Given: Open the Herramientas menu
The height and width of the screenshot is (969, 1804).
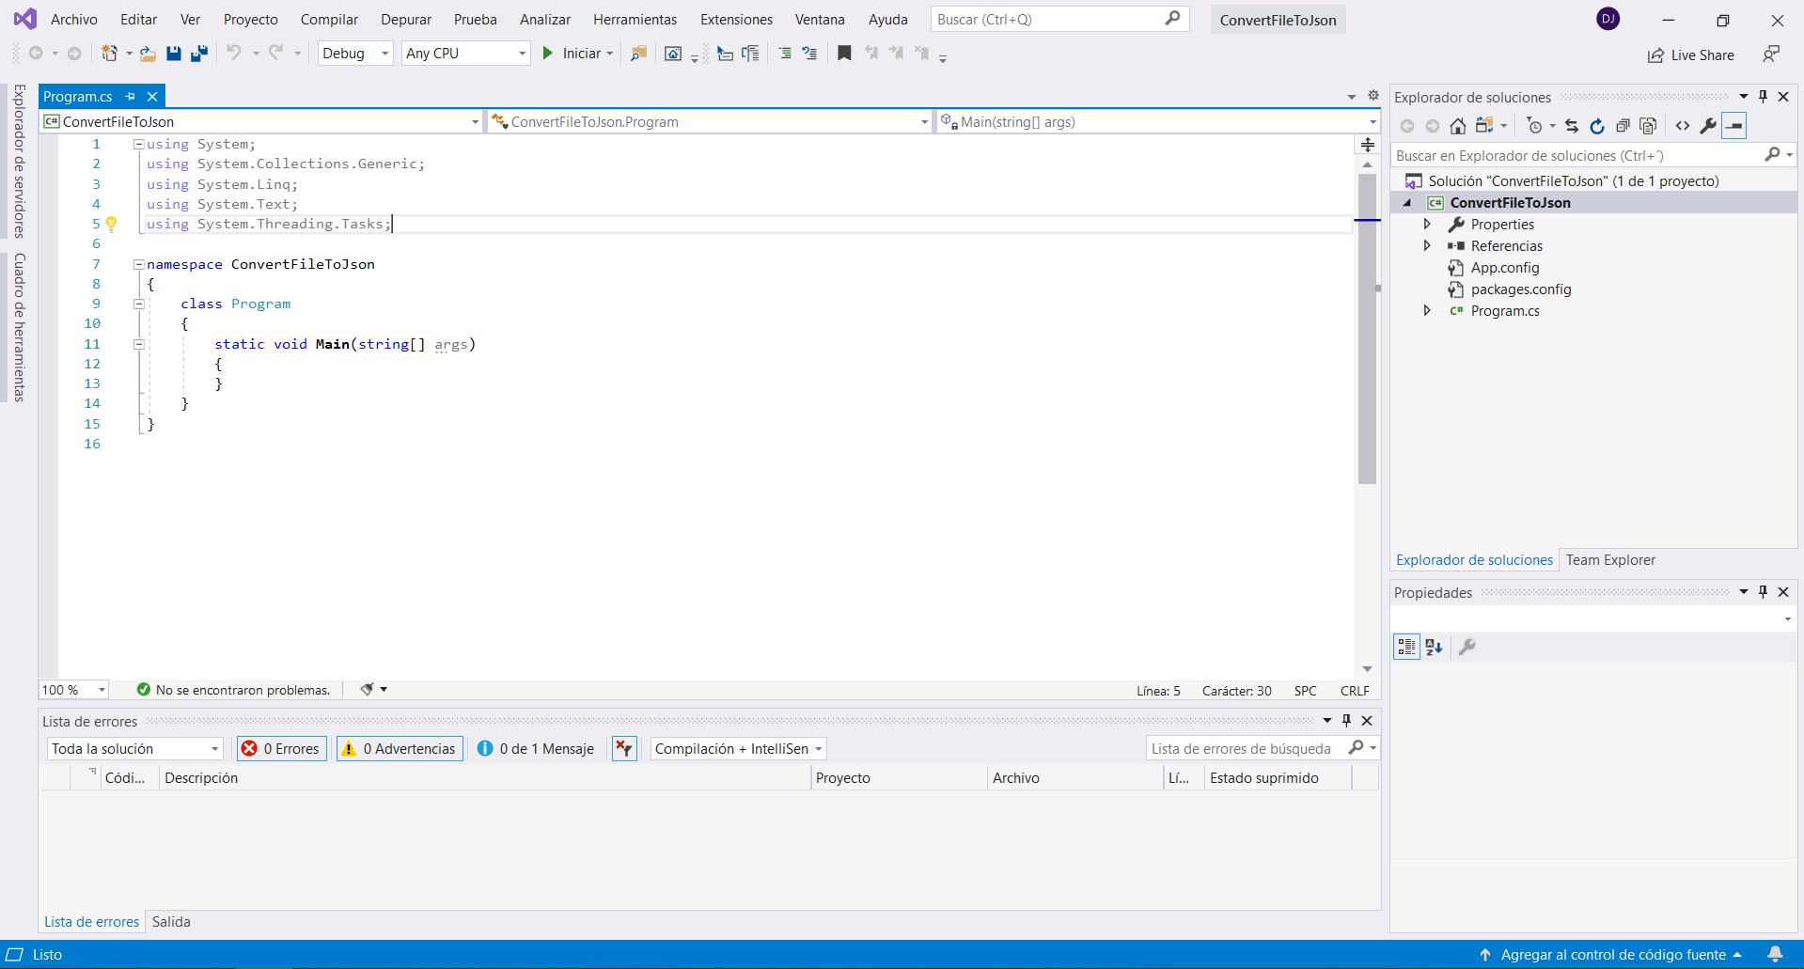Looking at the screenshot, I should point(635,20).
